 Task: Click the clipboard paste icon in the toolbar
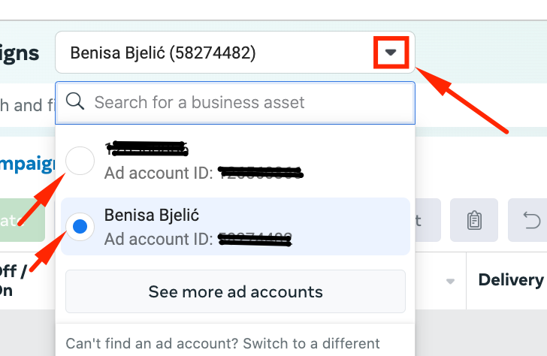click(x=473, y=220)
